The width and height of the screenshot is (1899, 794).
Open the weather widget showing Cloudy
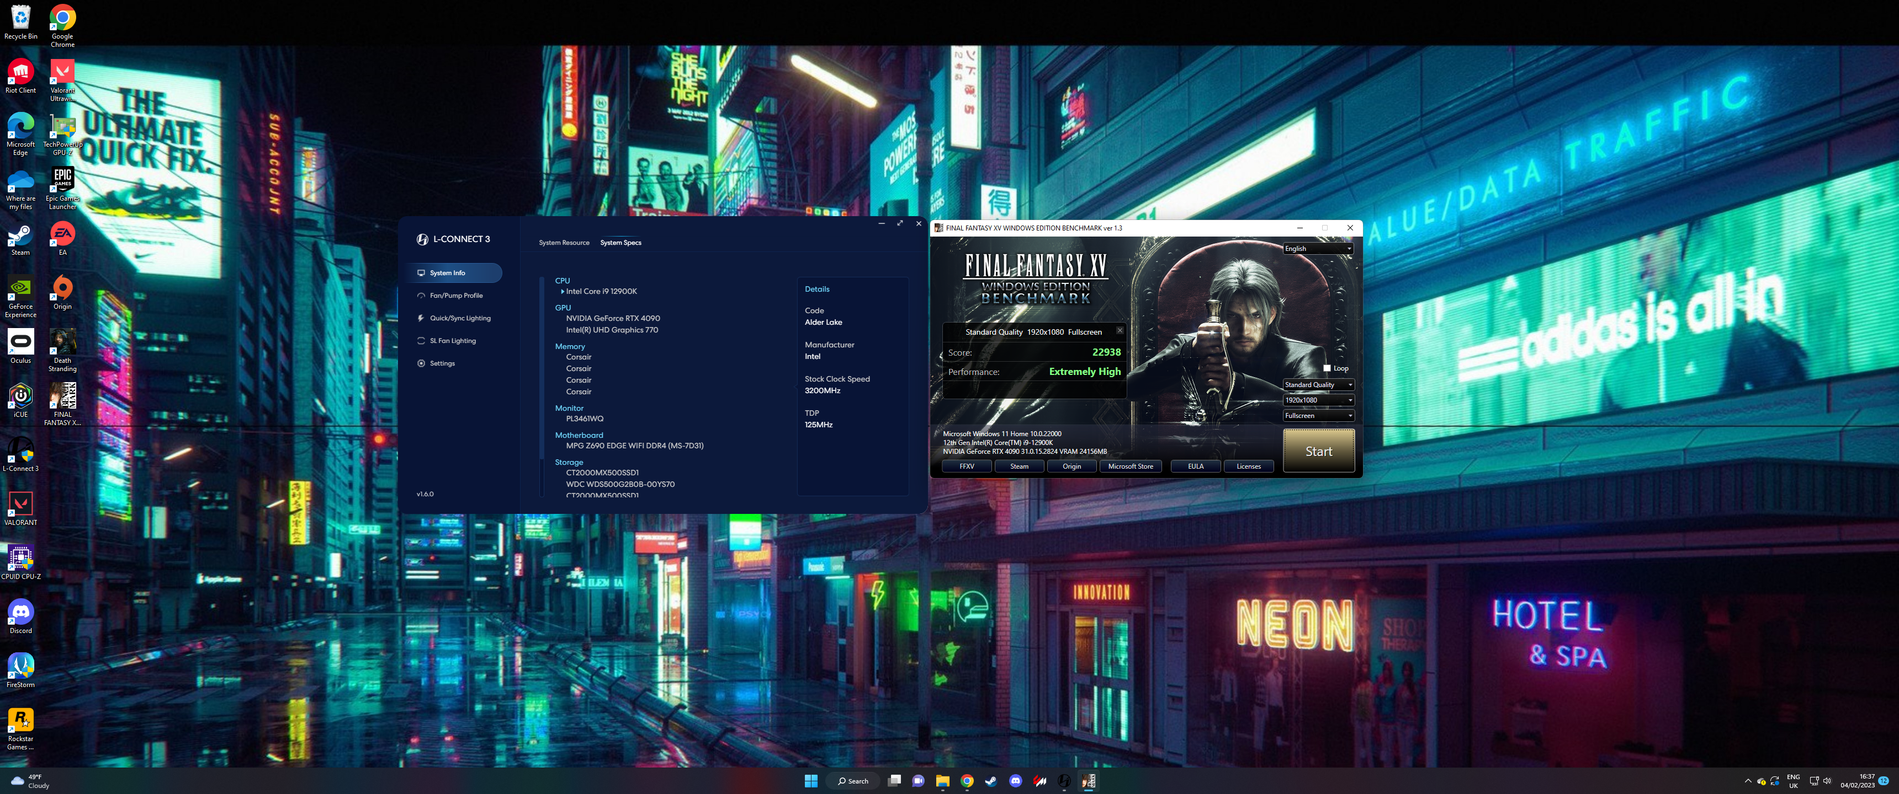point(31,781)
